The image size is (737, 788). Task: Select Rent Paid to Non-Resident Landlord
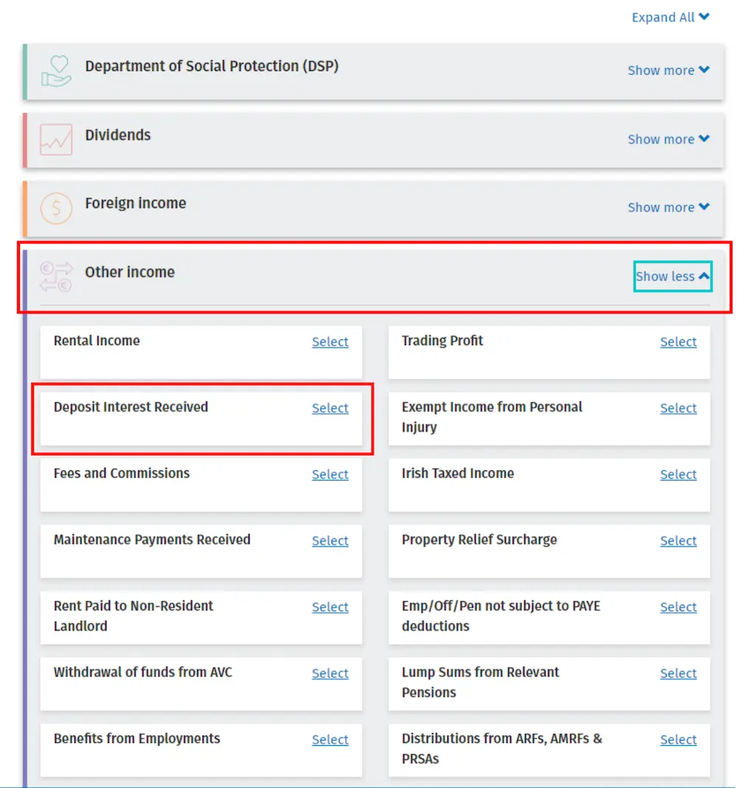(329, 607)
